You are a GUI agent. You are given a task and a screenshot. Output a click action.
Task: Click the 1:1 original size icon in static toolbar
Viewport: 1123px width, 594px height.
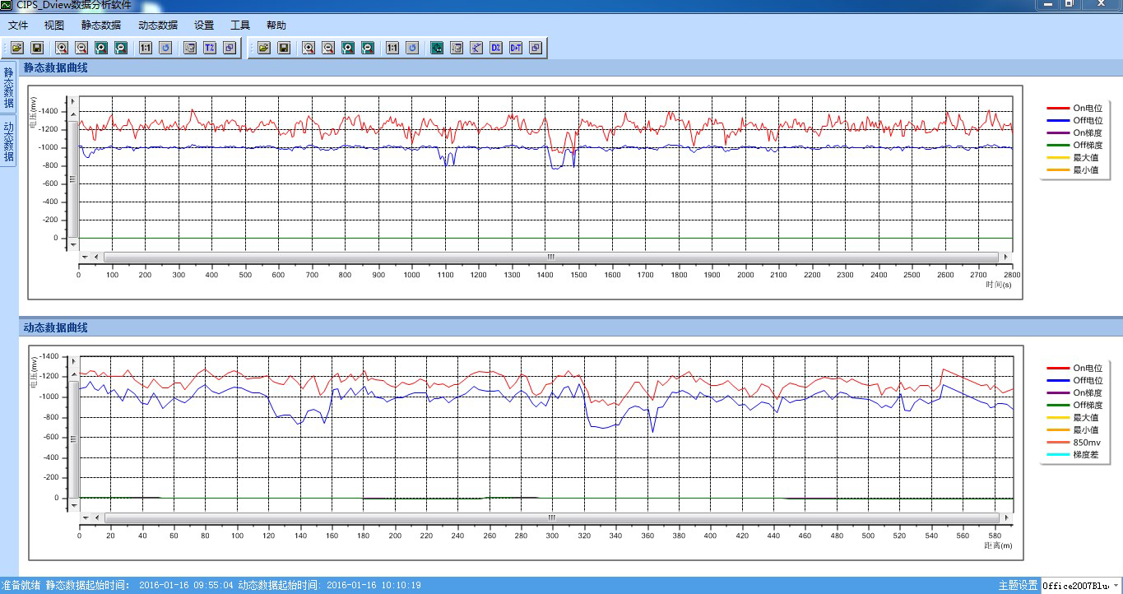(146, 48)
